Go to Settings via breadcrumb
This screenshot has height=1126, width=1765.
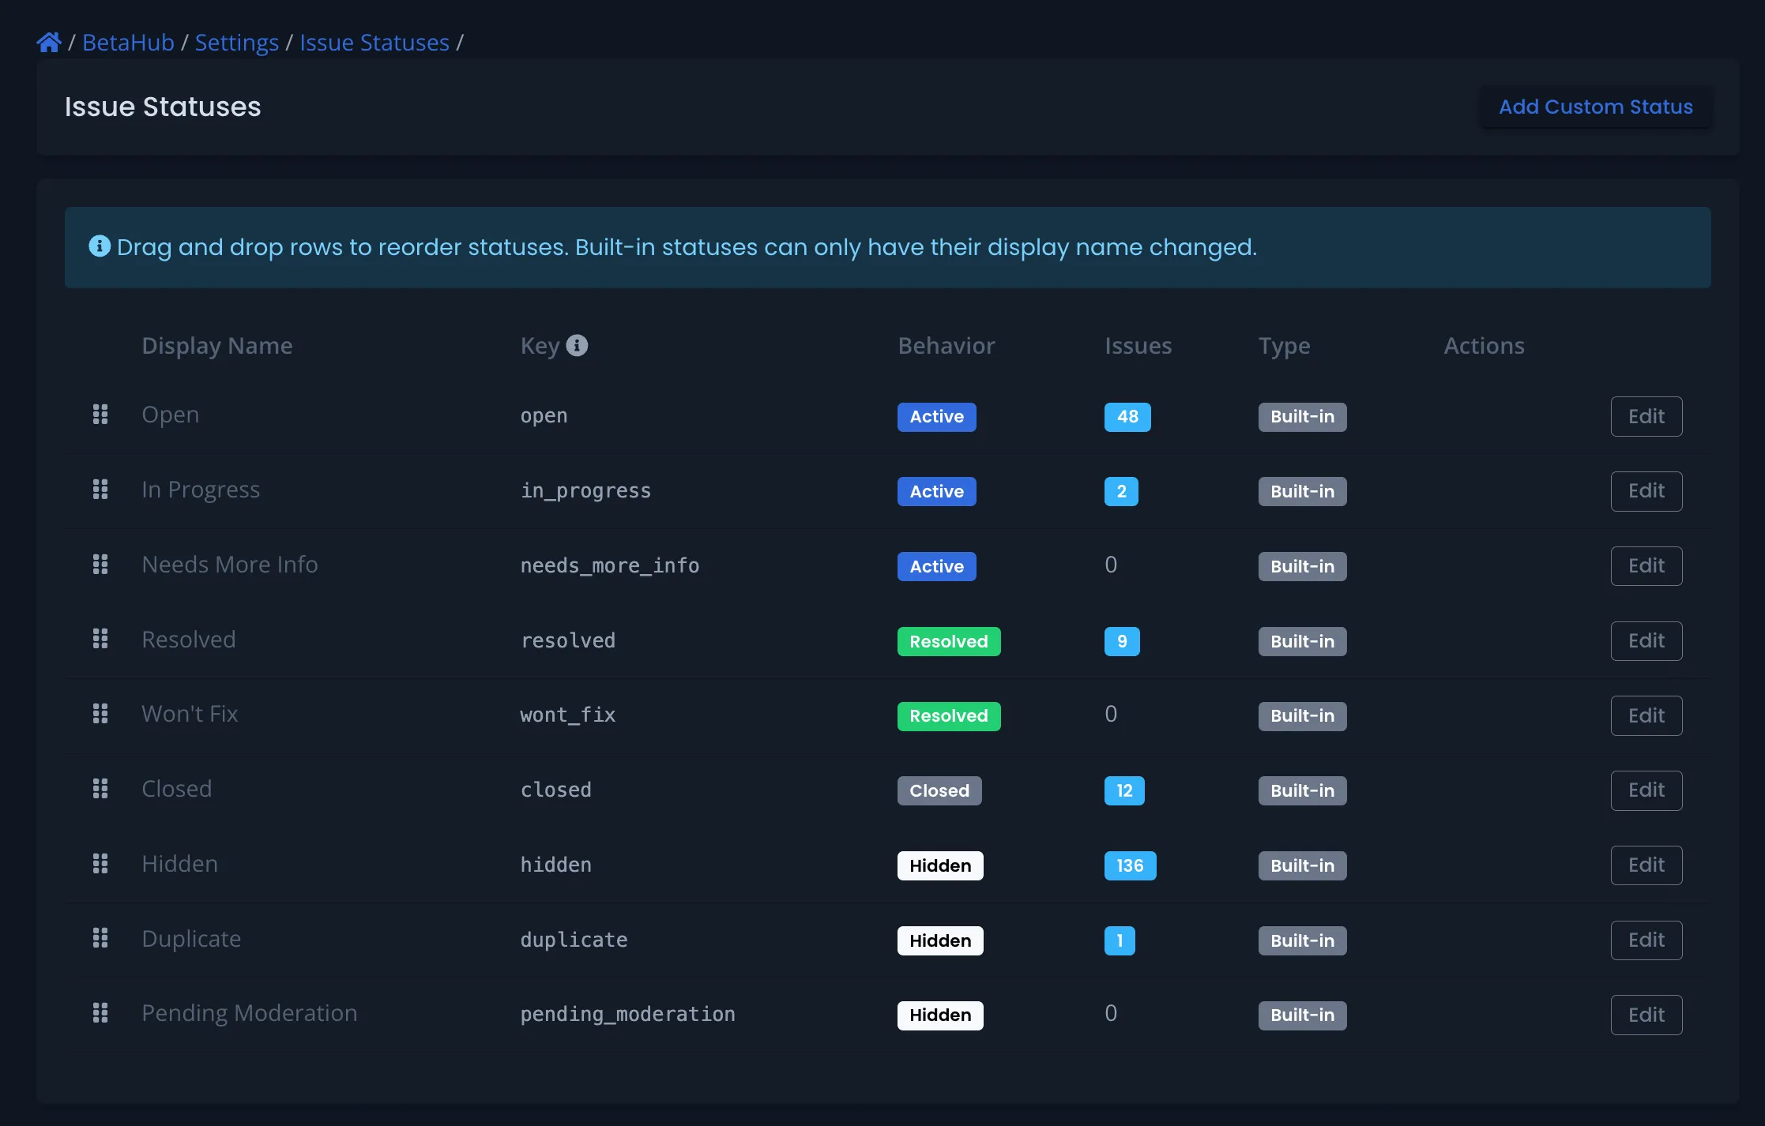[x=236, y=43]
